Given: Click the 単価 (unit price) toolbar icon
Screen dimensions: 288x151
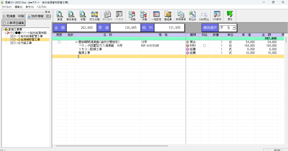Looking at the screenshot, I should [59, 16].
